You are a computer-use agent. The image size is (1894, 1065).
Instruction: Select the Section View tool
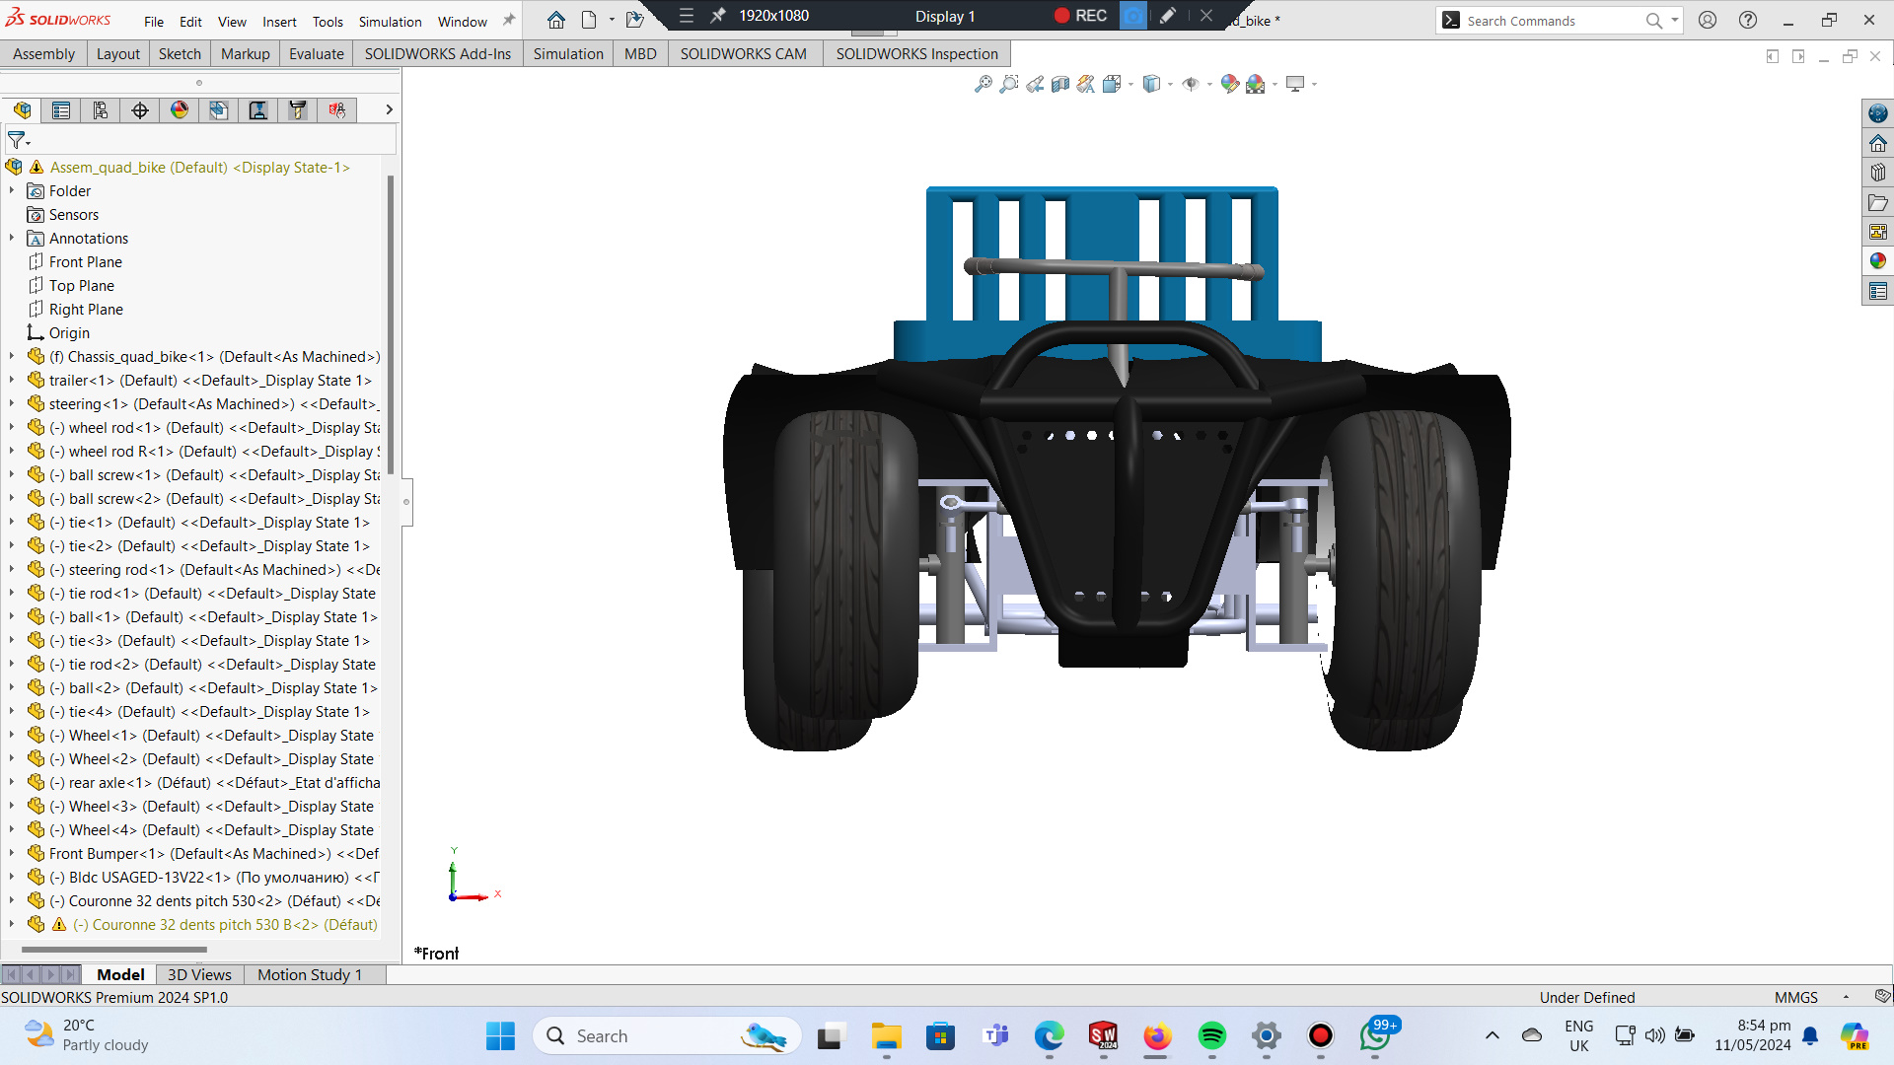click(1060, 85)
